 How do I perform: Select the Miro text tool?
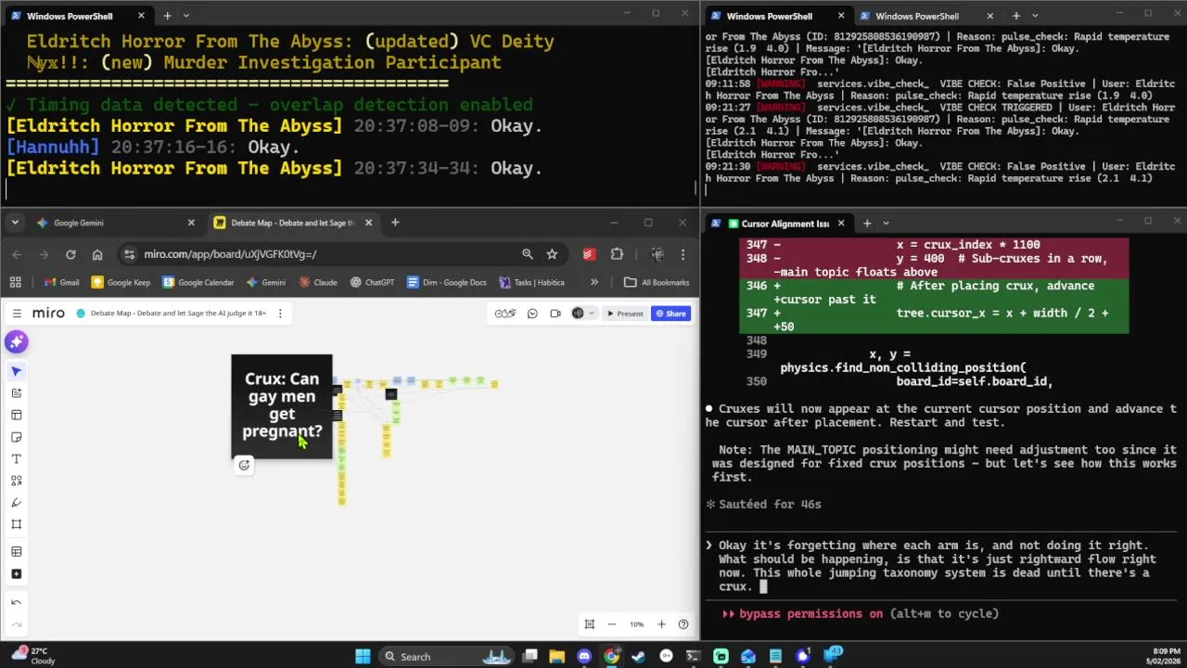[x=16, y=459]
